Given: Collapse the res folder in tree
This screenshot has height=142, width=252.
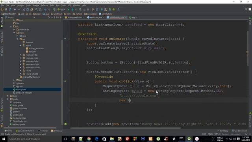Looking at the screenshot, I should tap(17, 39).
